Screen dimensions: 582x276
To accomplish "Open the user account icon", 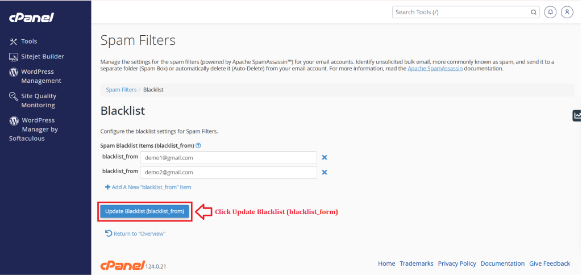I will click(567, 12).
